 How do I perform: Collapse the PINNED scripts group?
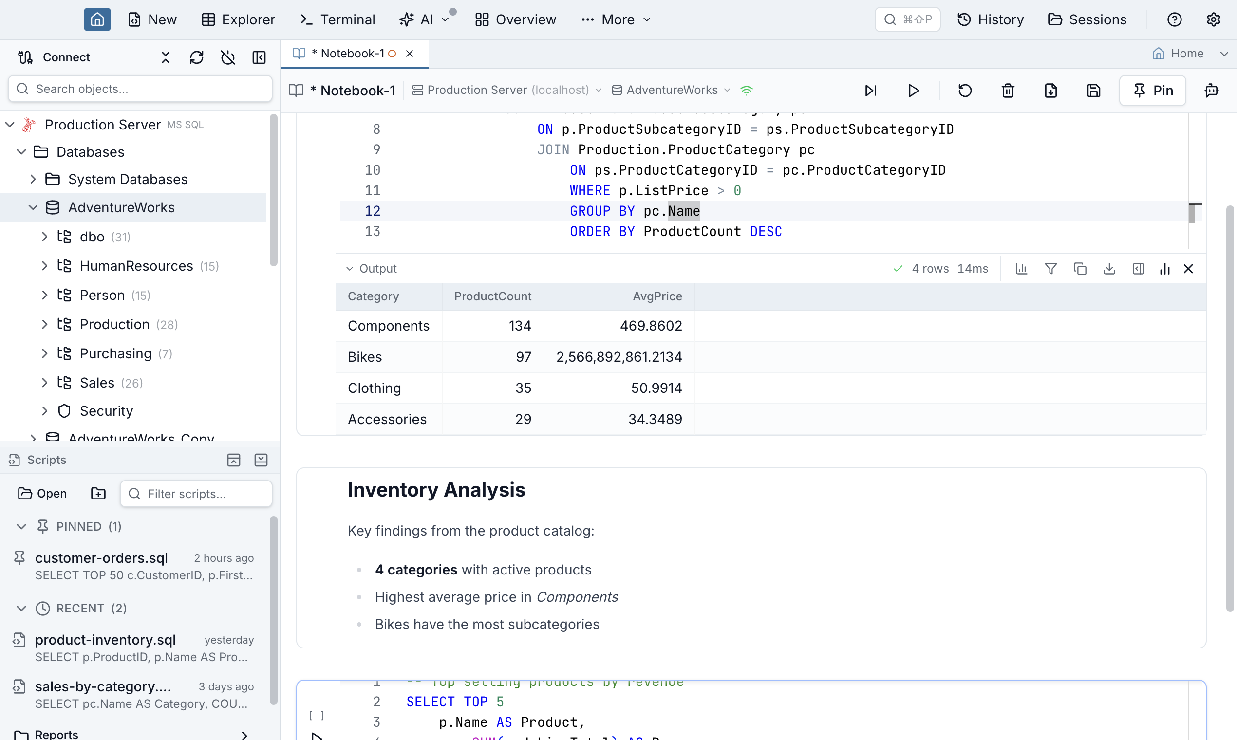tap(21, 527)
